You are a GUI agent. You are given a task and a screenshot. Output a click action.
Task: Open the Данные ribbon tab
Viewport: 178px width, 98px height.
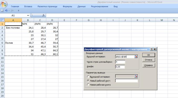pyautogui.click(x=81, y=7)
